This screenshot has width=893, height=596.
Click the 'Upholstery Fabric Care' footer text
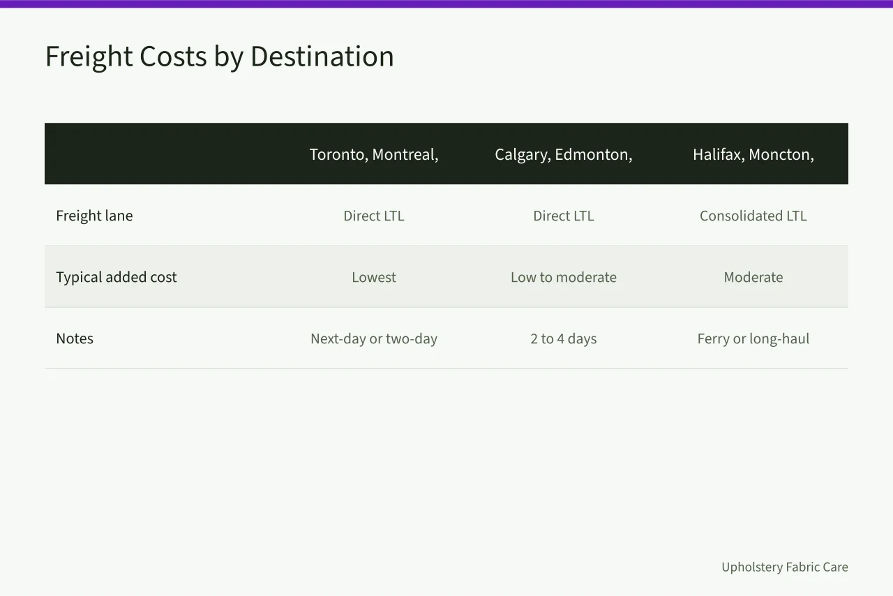click(785, 567)
